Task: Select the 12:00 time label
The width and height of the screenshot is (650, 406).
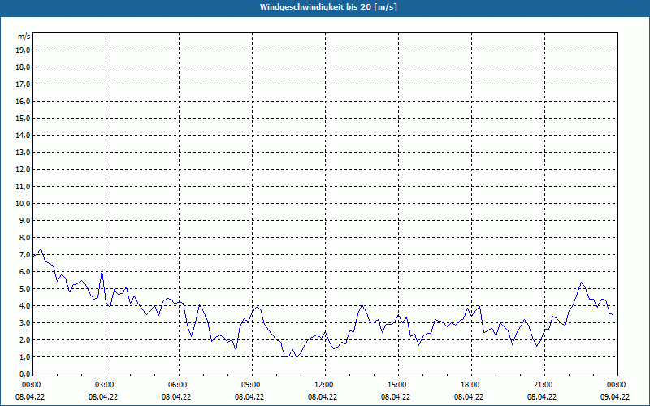Action: tap(322, 385)
